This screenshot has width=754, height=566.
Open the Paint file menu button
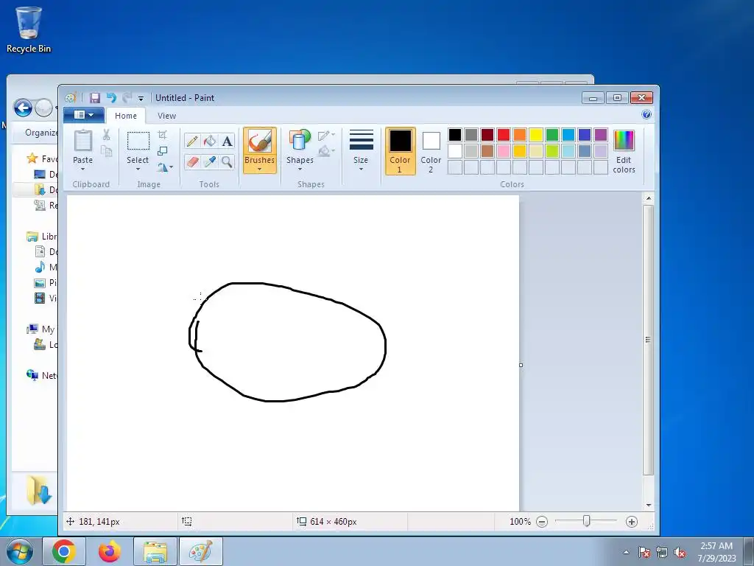84,114
